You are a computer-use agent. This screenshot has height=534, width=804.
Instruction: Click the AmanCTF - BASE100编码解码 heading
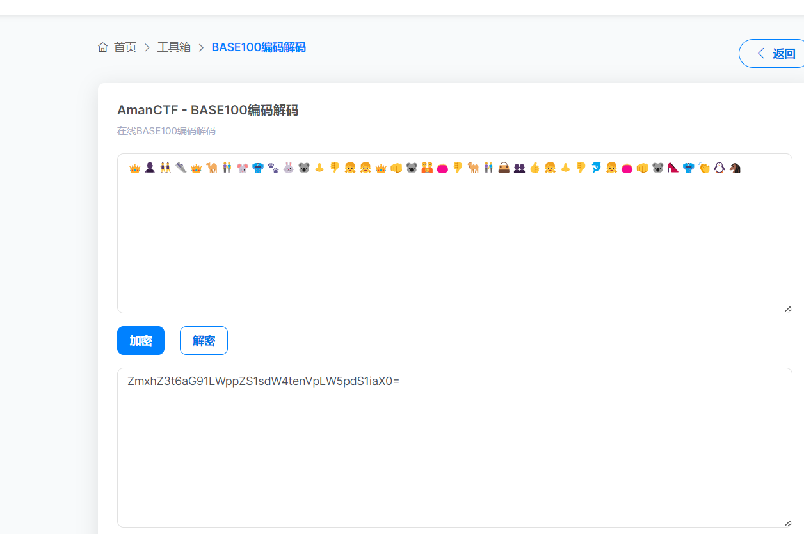[x=207, y=110]
